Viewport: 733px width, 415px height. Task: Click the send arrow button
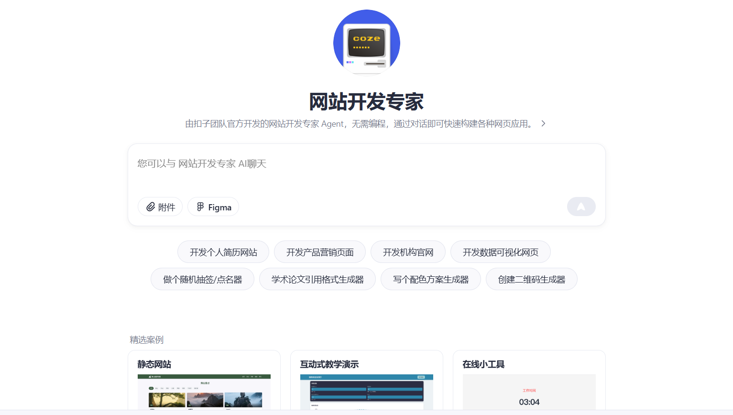581,207
